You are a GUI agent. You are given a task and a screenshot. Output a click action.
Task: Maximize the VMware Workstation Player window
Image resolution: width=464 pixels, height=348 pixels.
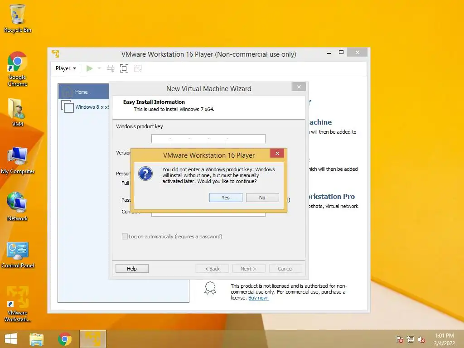point(341,53)
